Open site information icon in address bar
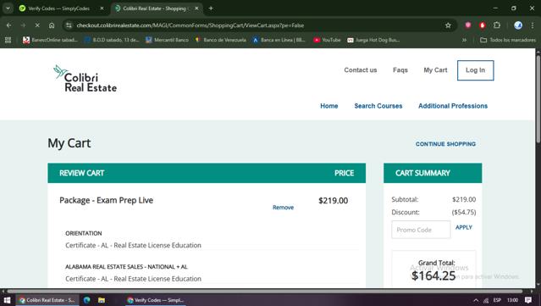Screen dimensions: 541x306 click(x=69, y=25)
